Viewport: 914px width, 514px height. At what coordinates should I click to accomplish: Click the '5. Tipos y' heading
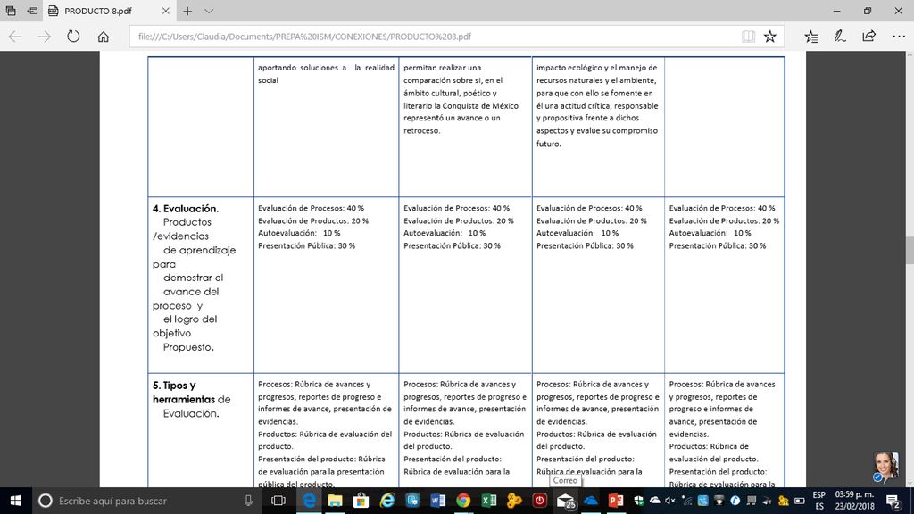[x=174, y=385]
